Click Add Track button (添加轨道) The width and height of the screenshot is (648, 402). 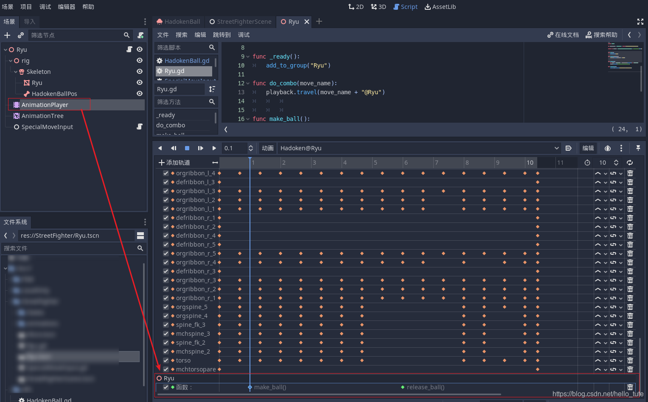174,163
